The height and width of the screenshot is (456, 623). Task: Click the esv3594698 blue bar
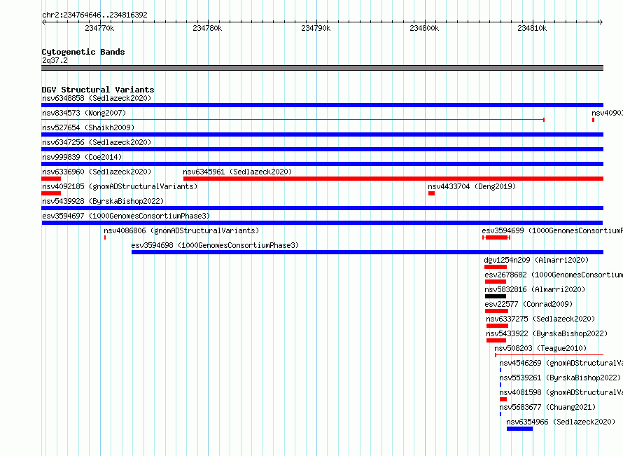[367, 252]
